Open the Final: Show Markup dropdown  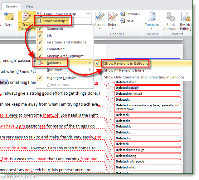click(x=66, y=14)
